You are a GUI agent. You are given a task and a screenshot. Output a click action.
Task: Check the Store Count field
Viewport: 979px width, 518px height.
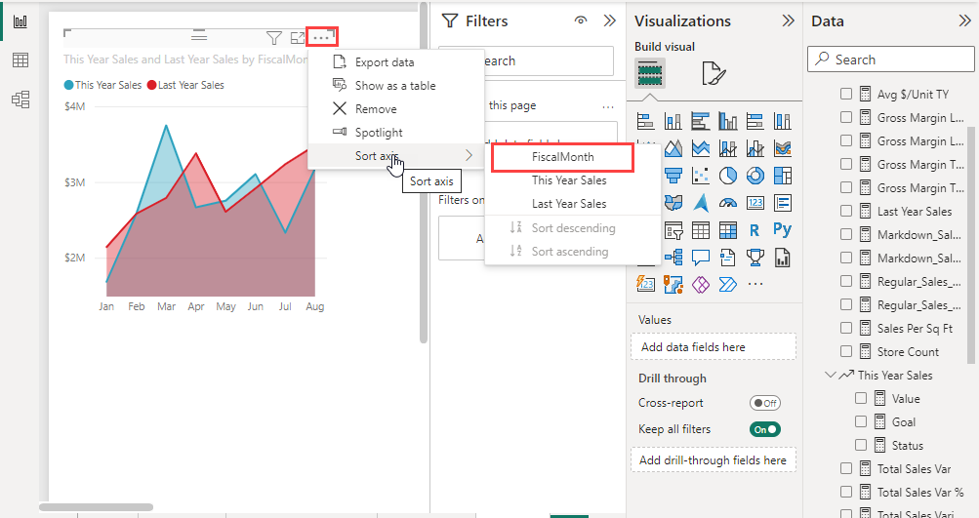point(846,351)
